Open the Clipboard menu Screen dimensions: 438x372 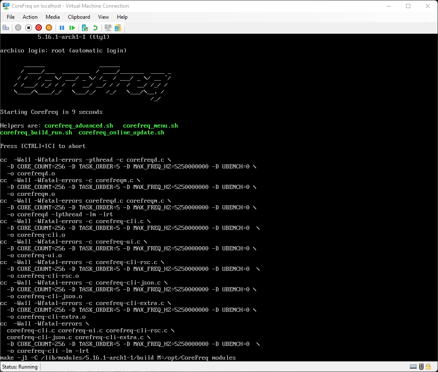click(79, 17)
